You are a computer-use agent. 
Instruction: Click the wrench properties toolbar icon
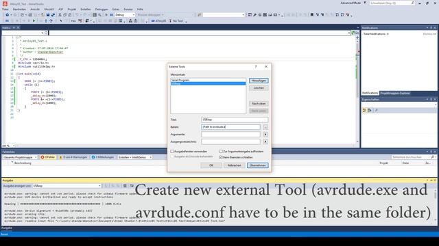tap(254, 15)
